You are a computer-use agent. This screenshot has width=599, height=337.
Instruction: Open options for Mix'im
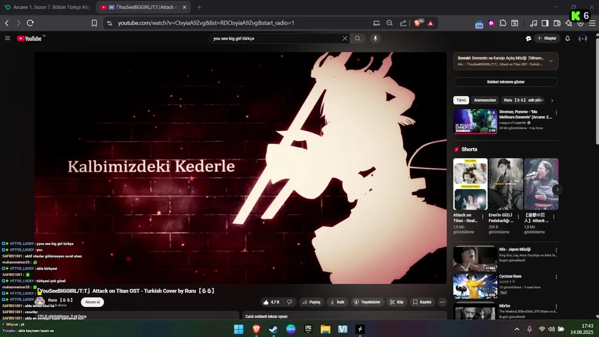[x=556, y=306]
